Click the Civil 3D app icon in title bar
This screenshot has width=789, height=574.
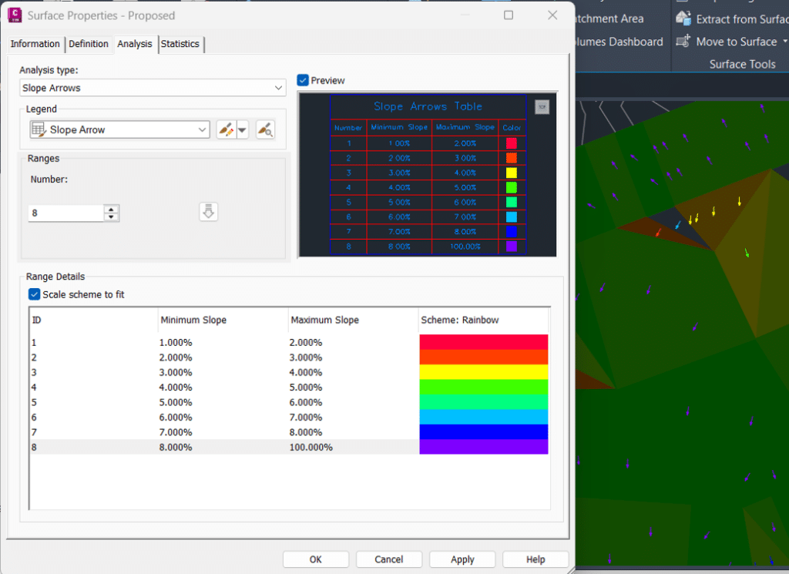tap(15, 15)
